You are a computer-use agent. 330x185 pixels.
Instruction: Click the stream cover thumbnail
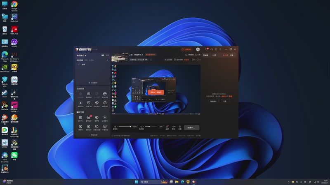pos(120,57)
